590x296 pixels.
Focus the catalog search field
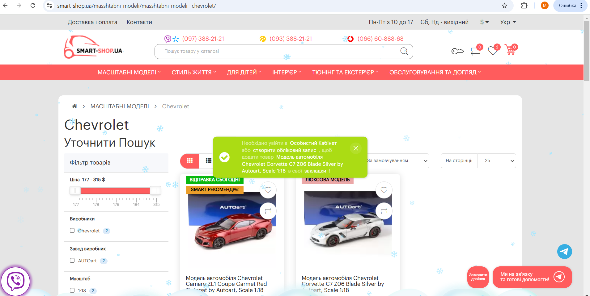(x=284, y=51)
